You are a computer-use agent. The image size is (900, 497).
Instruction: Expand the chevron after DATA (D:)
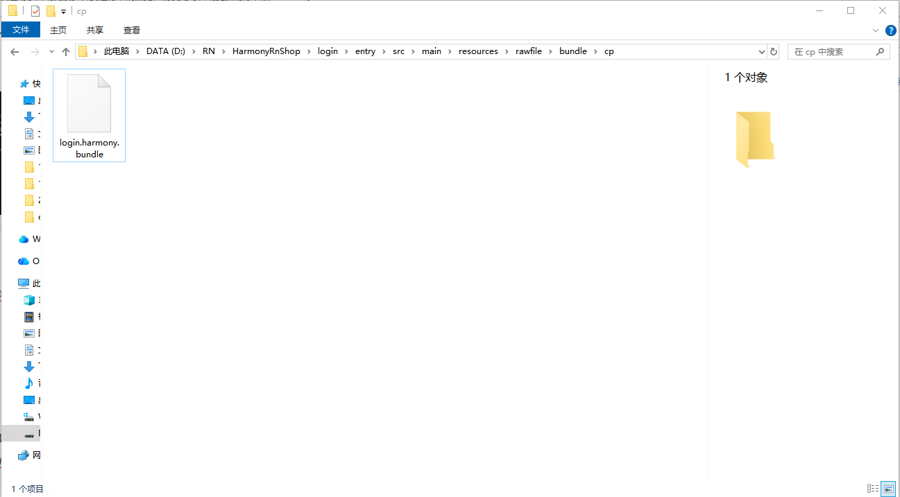[194, 51]
